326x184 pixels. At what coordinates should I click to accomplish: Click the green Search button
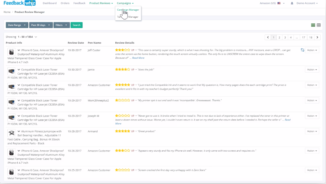pos(77,25)
